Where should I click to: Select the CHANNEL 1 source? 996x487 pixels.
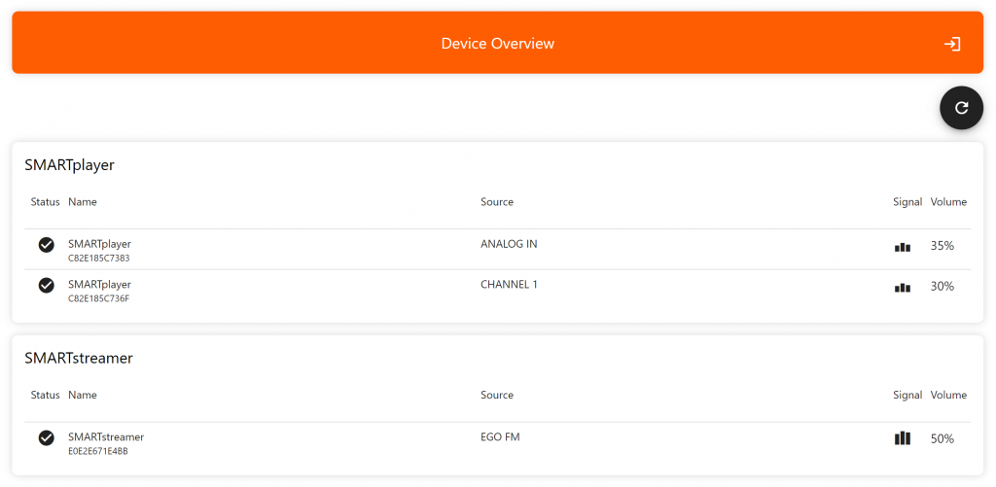(509, 285)
